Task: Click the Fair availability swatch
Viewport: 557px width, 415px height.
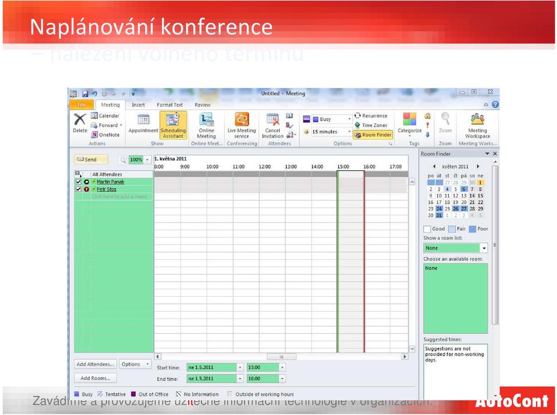Action: pyautogui.click(x=452, y=229)
